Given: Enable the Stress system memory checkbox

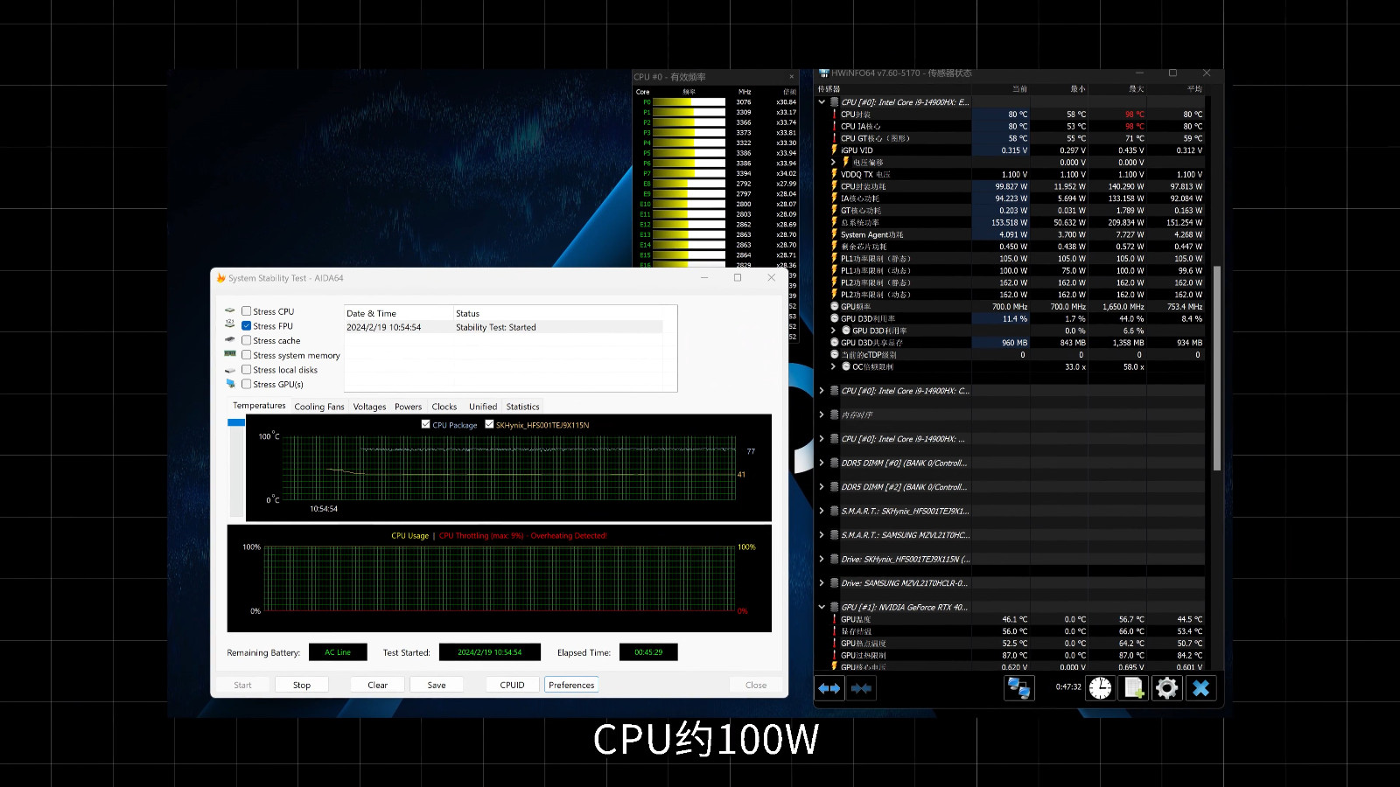Looking at the screenshot, I should click(x=247, y=355).
